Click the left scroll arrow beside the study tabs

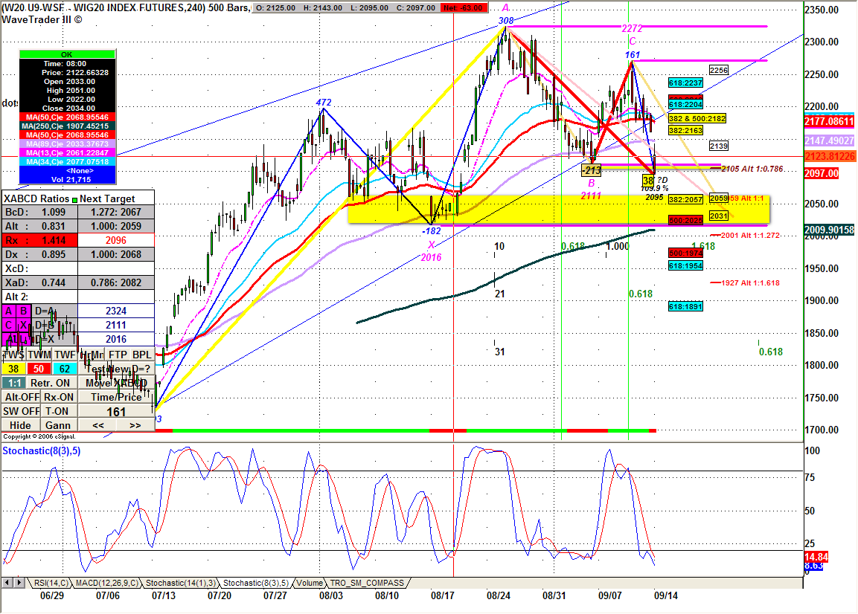[x=7, y=583]
